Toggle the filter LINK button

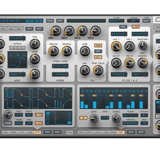click(x=136, y=27)
